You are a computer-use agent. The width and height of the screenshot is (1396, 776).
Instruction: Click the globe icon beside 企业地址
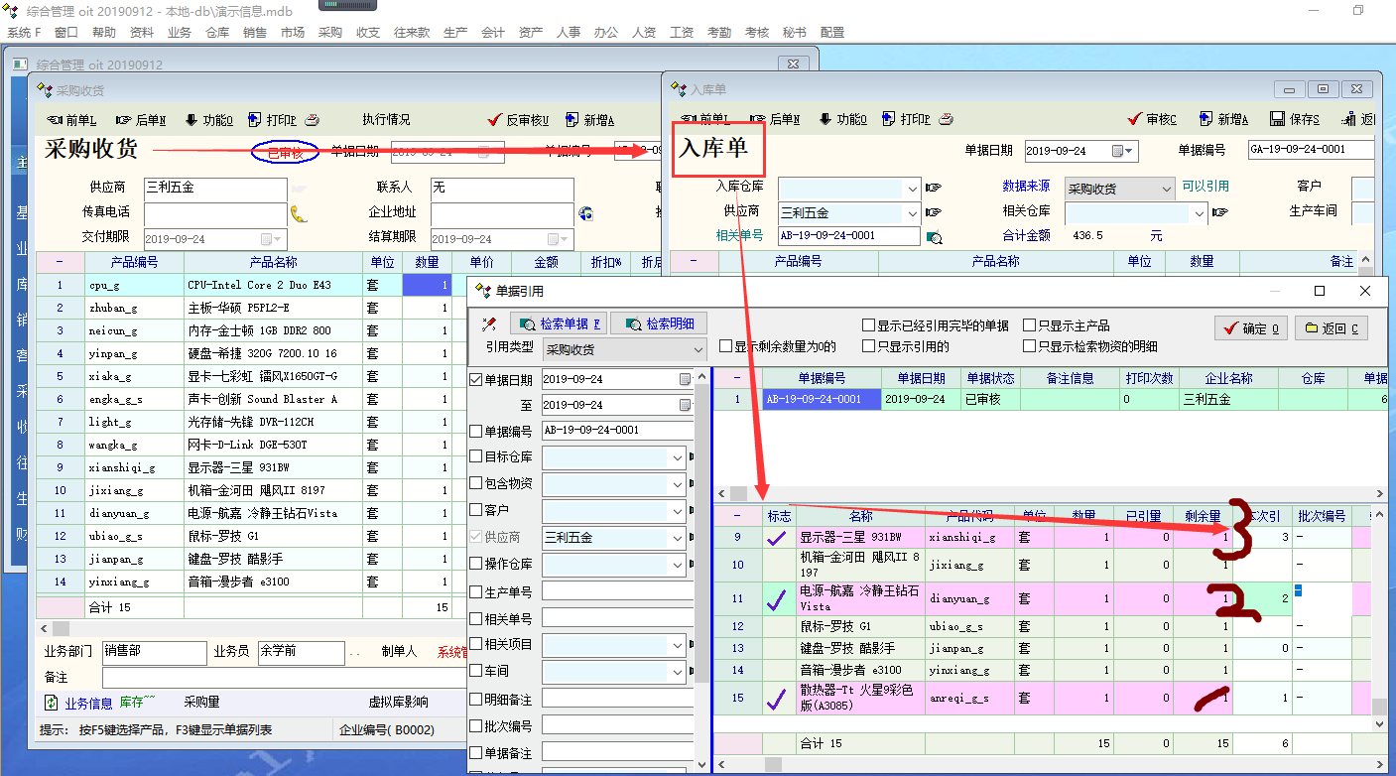tap(585, 213)
